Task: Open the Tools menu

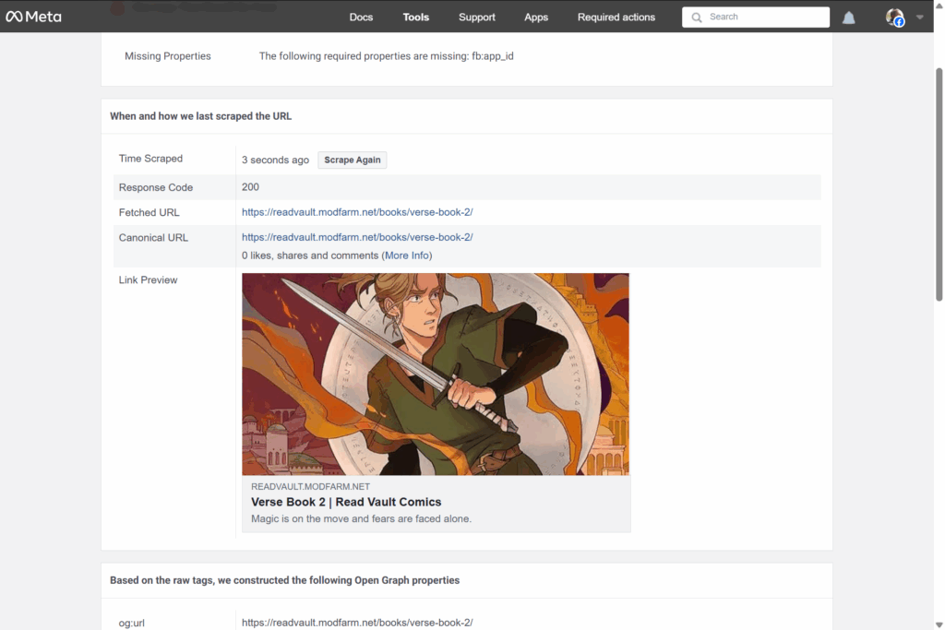Action: tap(416, 18)
